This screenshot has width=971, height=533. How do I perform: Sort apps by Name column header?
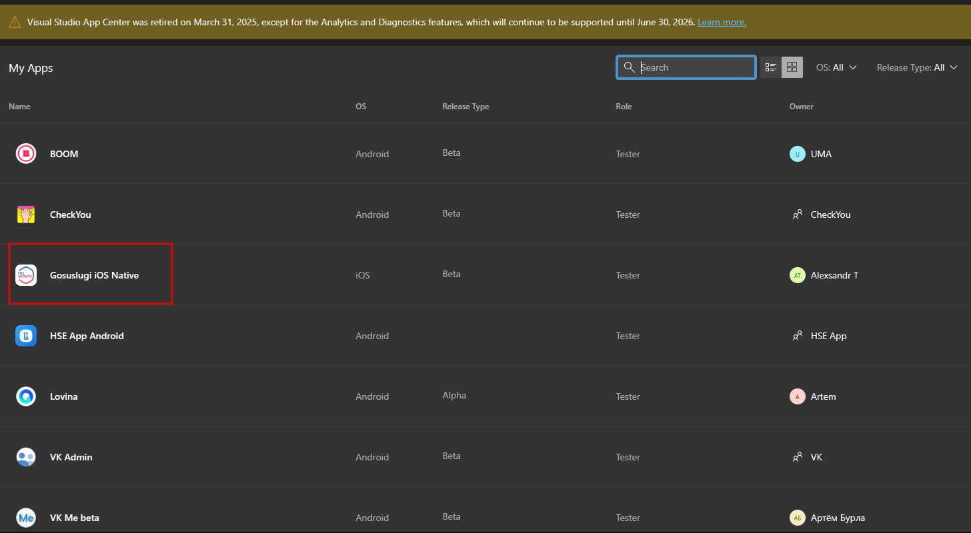[19, 107]
